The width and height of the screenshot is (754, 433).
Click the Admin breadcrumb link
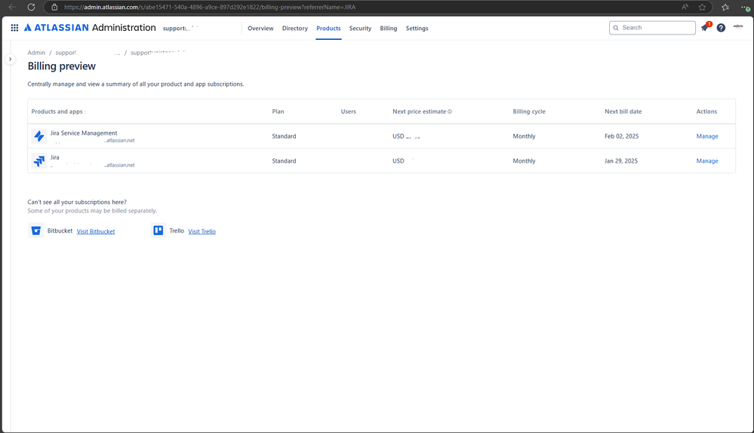[36, 53]
